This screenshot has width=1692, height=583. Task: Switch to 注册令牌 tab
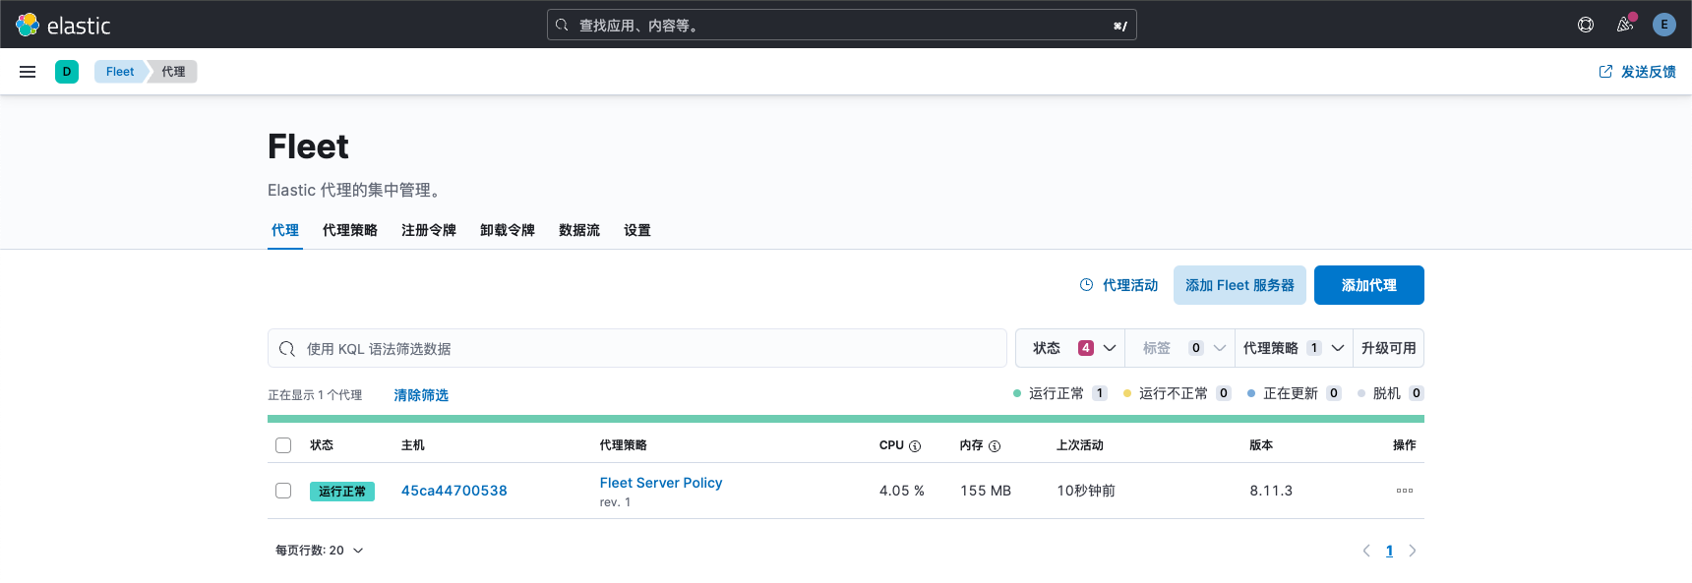coord(429,230)
